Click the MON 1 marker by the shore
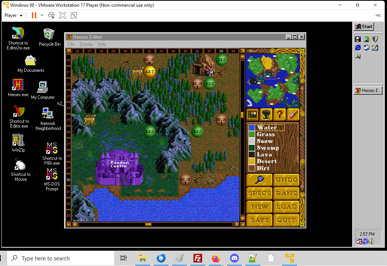 (x=185, y=180)
